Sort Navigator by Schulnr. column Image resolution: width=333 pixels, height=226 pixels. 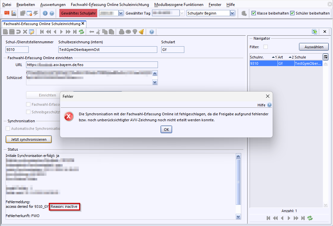click(263, 57)
